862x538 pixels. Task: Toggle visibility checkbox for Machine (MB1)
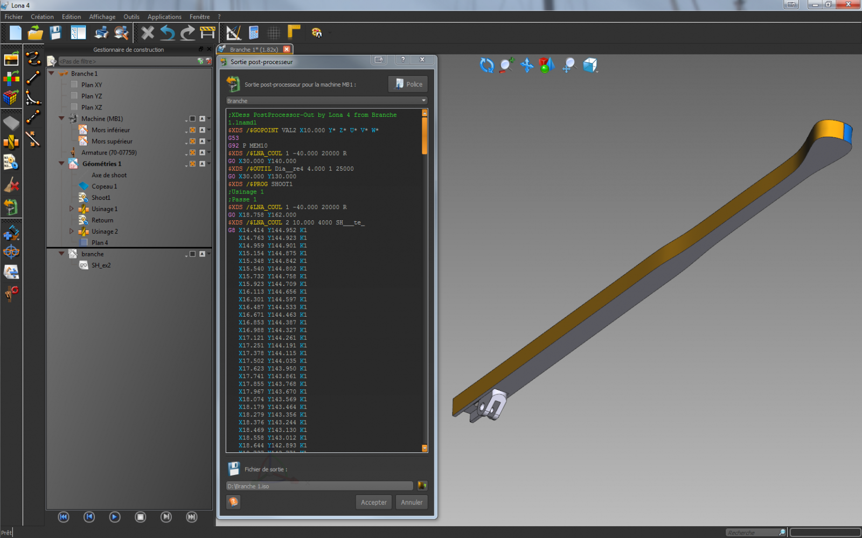pos(192,119)
